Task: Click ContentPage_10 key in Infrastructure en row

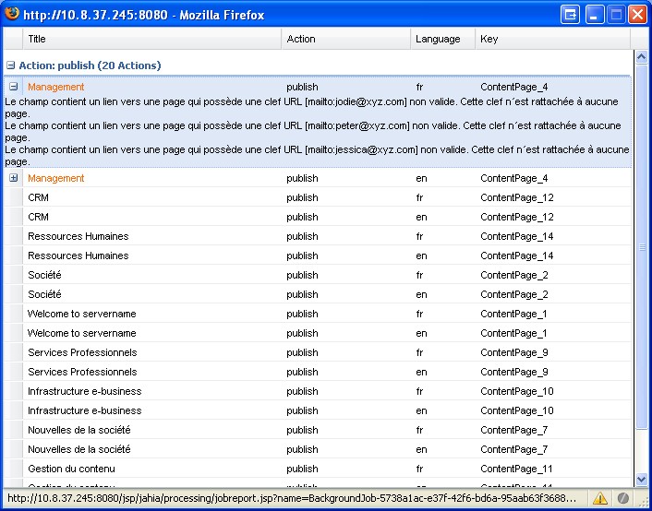Action: (x=517, y=410)
